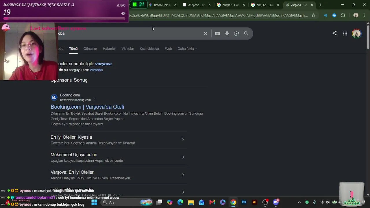Submit search with the magnifier icon
The image size is (370, 208).
coord(246,34)
